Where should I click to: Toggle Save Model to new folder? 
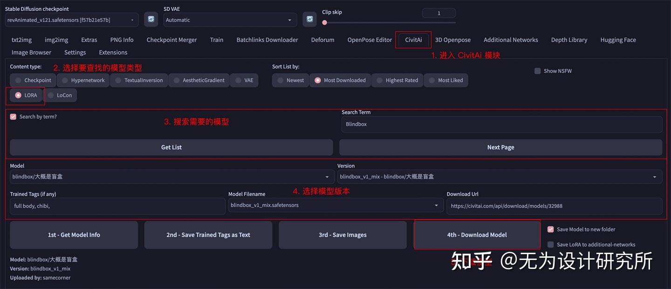pyautogui.click(x=551, y=229)
